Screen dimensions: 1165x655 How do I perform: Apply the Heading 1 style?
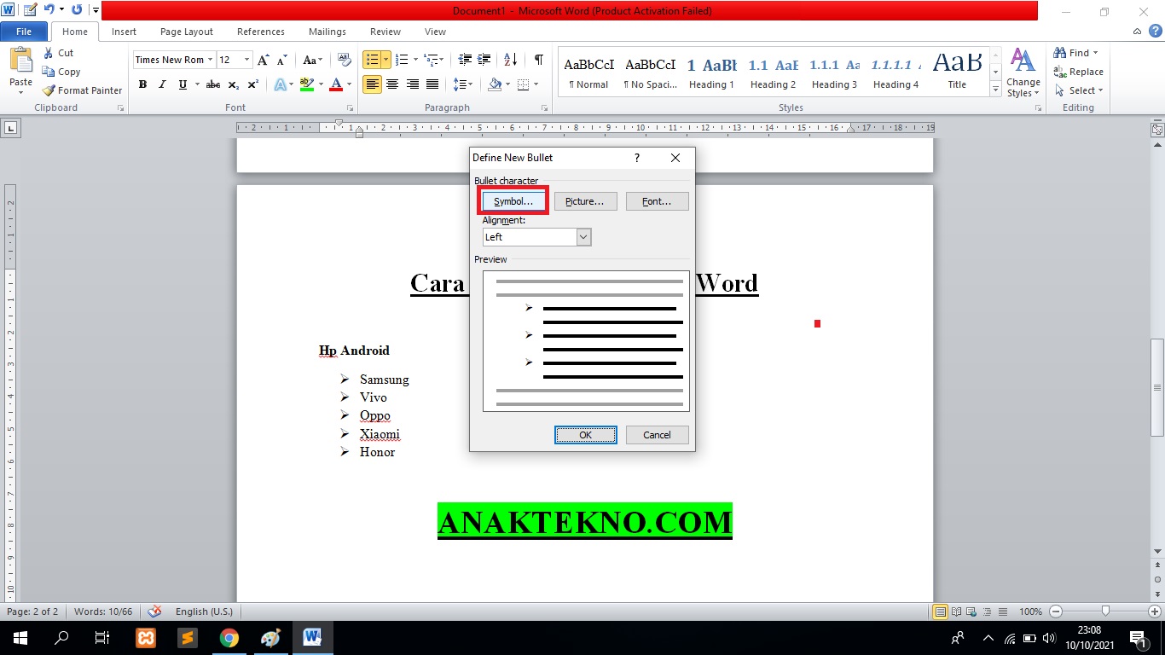coord(711,72)
